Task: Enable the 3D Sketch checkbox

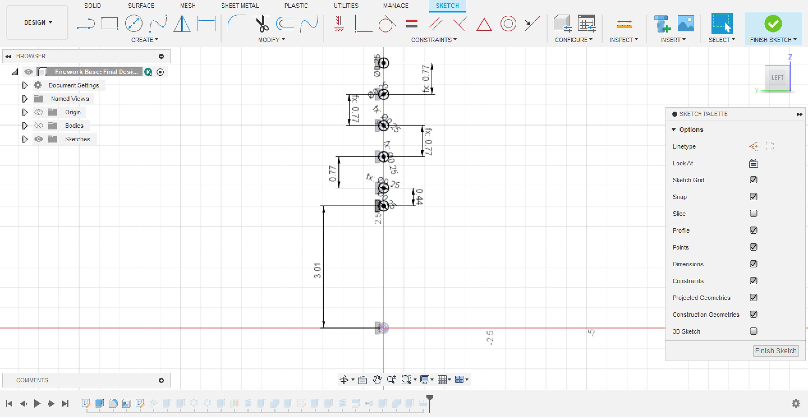Action: [753, 331]
